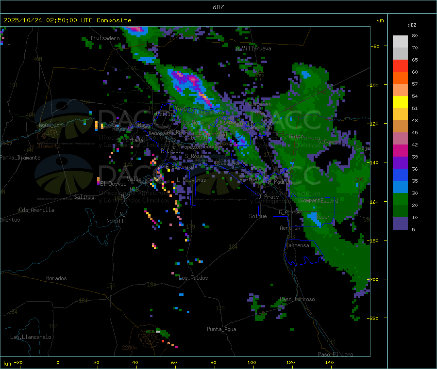This screenshot has width=437, height=369.
Task: Click the 'S_Rosas' location label
Action: point(195,157)
